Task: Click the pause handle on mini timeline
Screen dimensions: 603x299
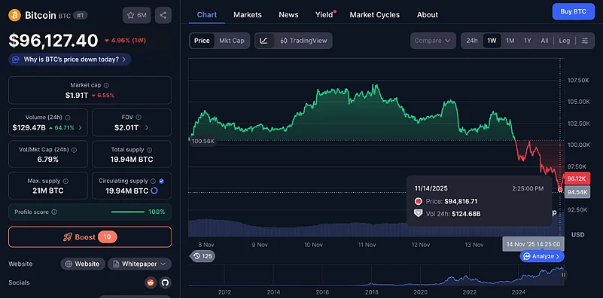Action: [563, 275]
